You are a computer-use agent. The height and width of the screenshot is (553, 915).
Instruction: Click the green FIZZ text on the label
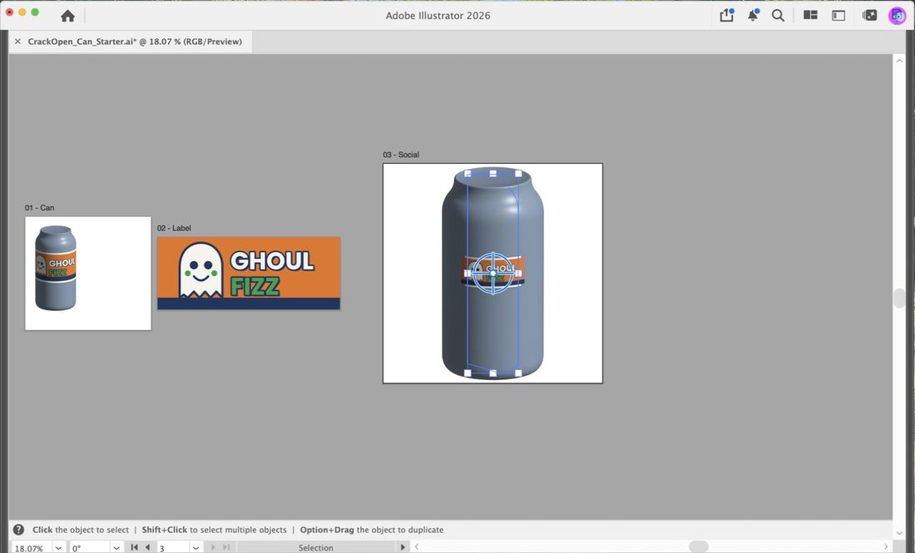(255, 286)
